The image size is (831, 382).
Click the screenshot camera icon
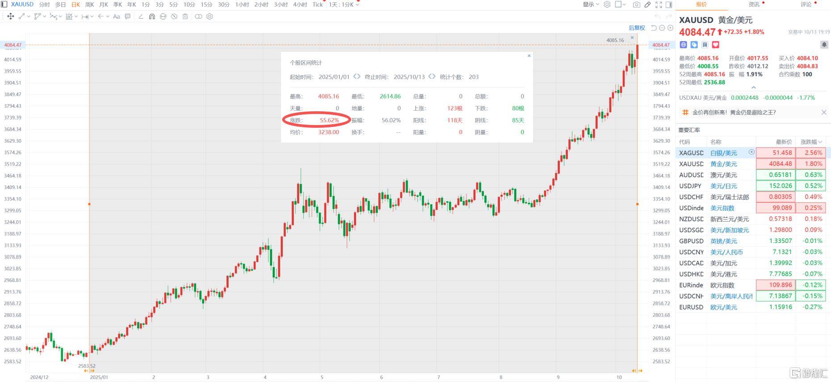point(636,4)
